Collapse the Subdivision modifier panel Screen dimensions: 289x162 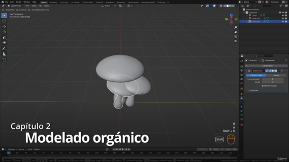247,71
